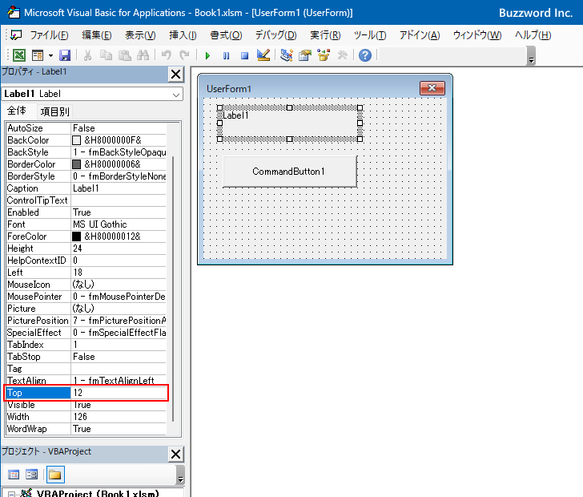Select the BackStyle property value
This screenshot has width=583, height=497.
click(x=119, y=152)
